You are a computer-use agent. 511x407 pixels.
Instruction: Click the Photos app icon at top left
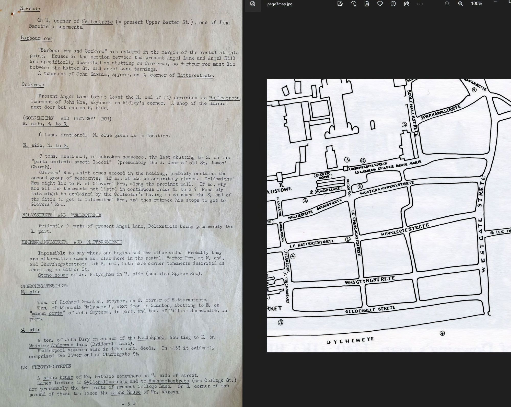pyautogui.click(x=253, y=4)
